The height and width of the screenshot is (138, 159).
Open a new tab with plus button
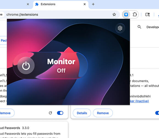pos(93,4)
